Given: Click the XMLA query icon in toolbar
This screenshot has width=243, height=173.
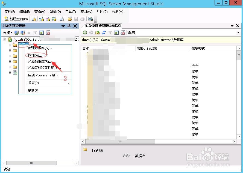Looking at the screenshot, I should tap(54, 19).
